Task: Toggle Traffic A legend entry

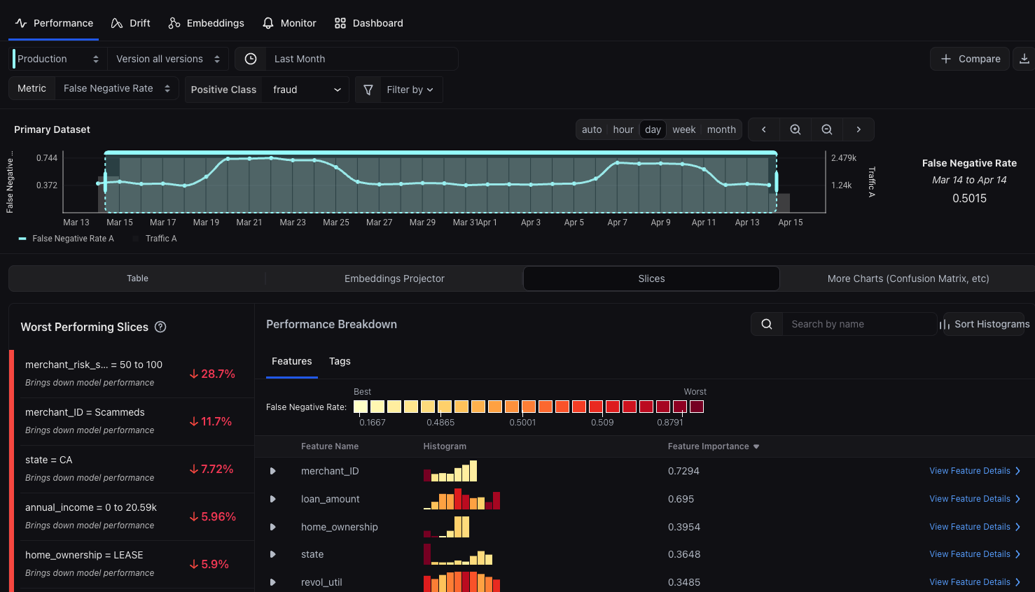Action: 155,239
